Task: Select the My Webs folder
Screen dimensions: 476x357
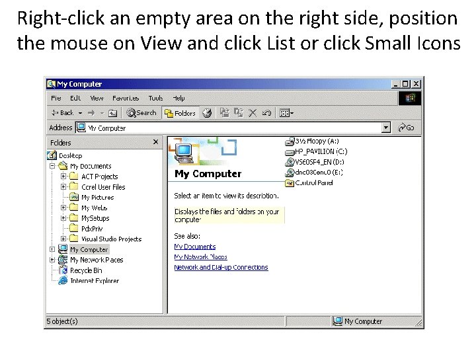Action: tap(94, 208)
